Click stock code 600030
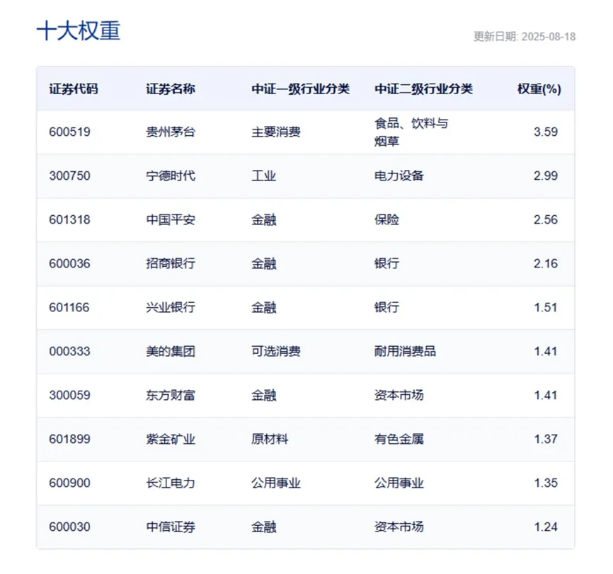The height and width of the screenshot is (574, 613). pyautogui.click(x=69, y=527)
